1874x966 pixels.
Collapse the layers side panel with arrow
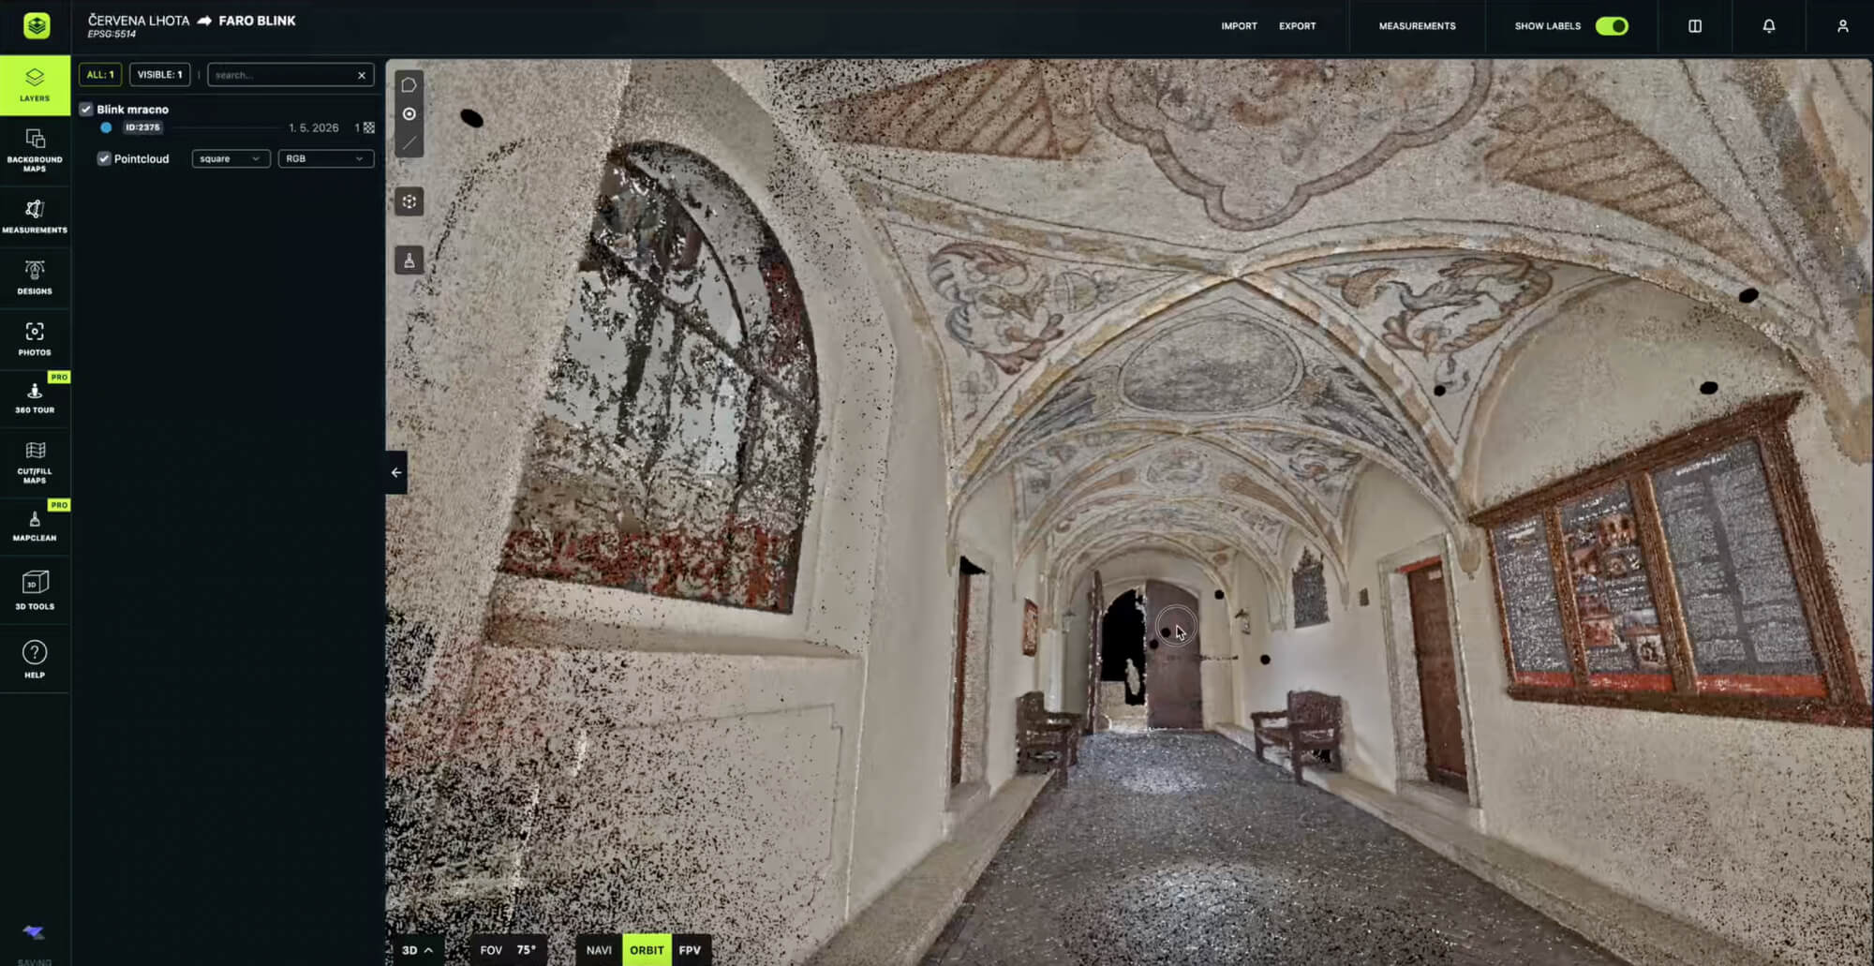(396, 472)
